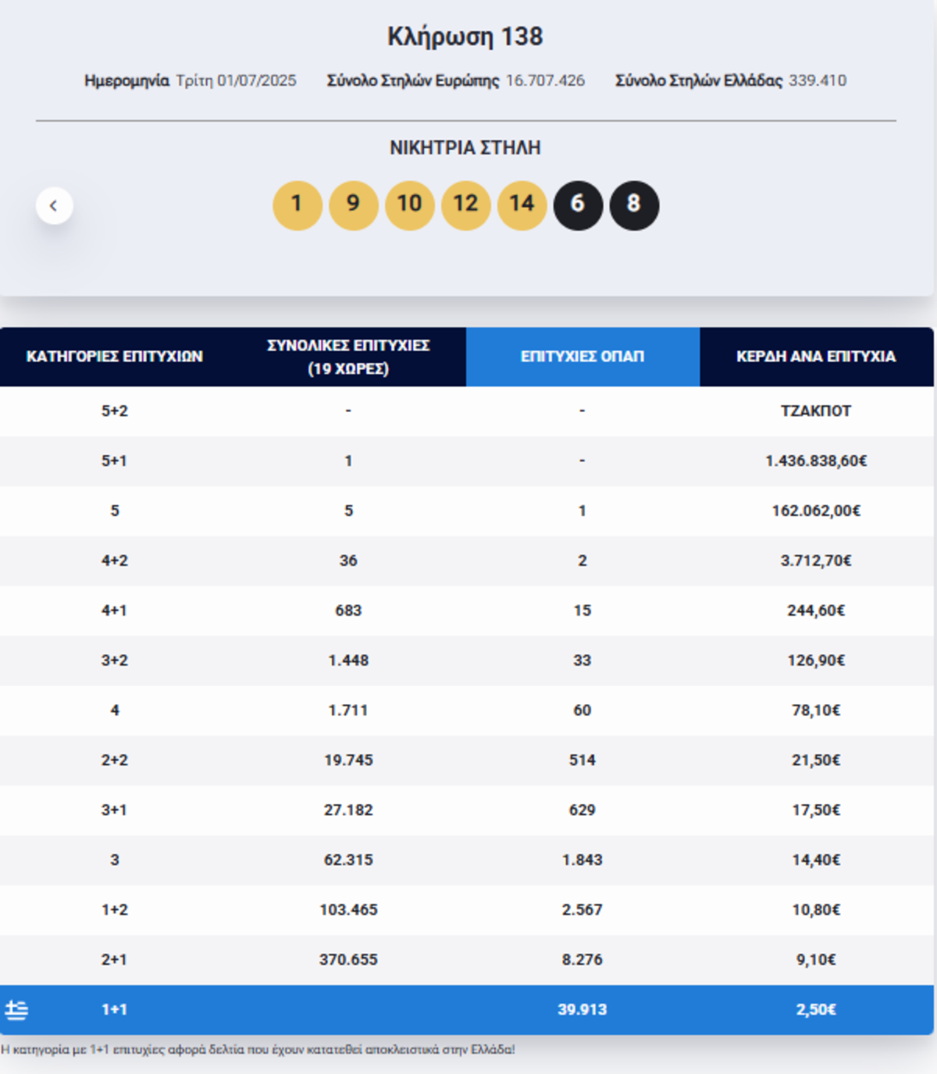Click the ΤΖΑΚΠΟΤ cell in 5+2 row
Viewport: 937px width, 1074px height.
click(816, 411)
